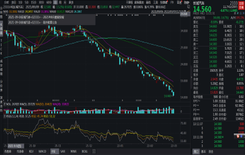Select the 5分 period
The width and height of the screenshot is (245, 155).
(27, 2)
